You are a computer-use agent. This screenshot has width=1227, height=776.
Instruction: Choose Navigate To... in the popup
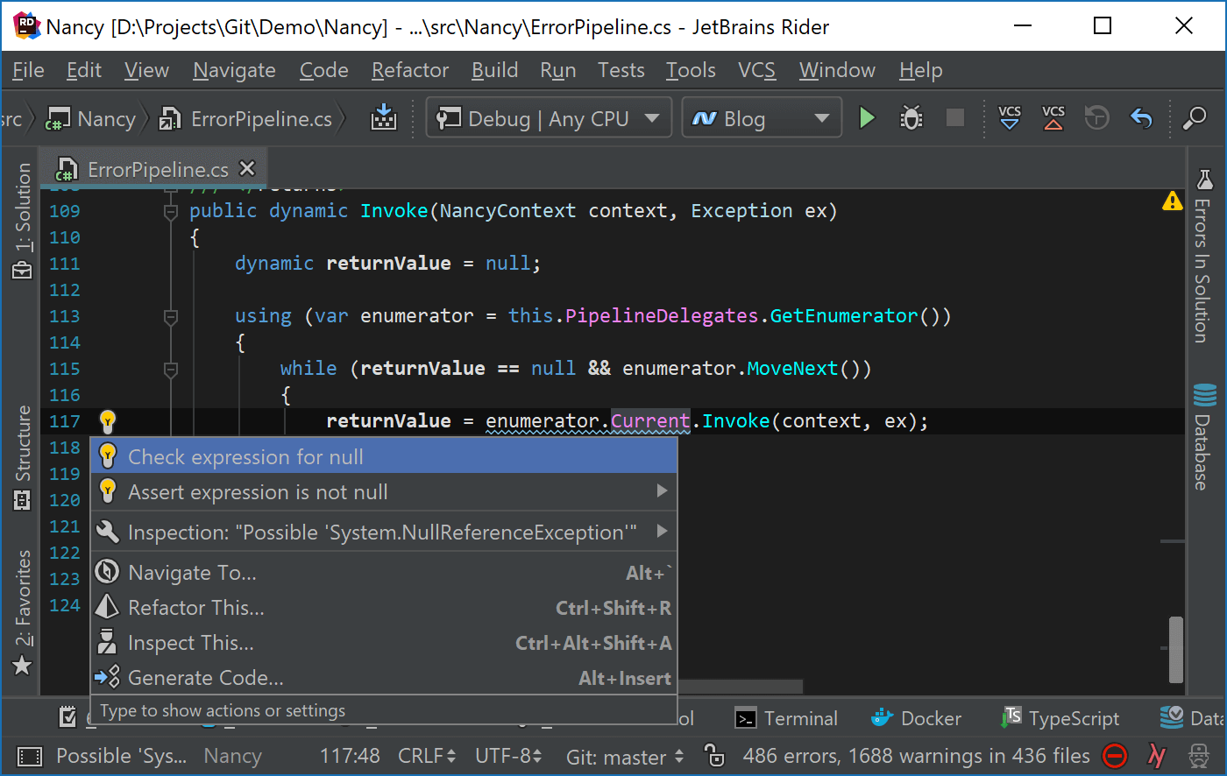[x=384, y=573]
